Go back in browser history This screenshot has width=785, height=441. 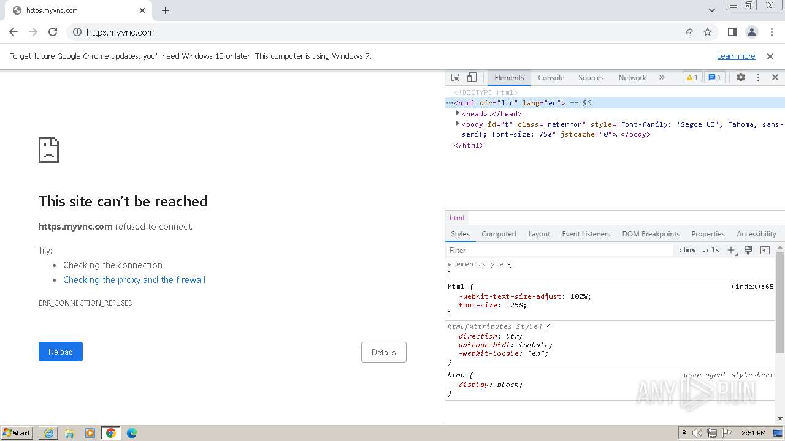[x=13, y=32]
